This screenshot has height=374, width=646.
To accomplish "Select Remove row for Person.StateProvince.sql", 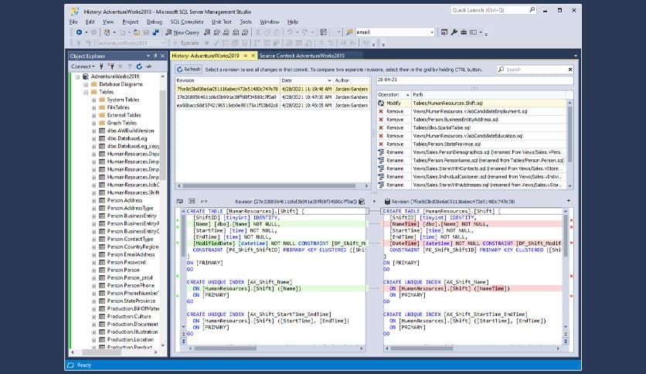I will pyautogui.click(x=471, y=144).
